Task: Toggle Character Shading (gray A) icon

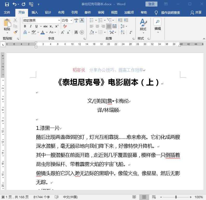Action: [76, 32]
